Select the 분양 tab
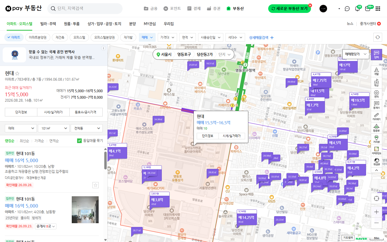Image resolution: width=387 pixels, height=242 pixels. pyautogui.click(x=132, y=24)
